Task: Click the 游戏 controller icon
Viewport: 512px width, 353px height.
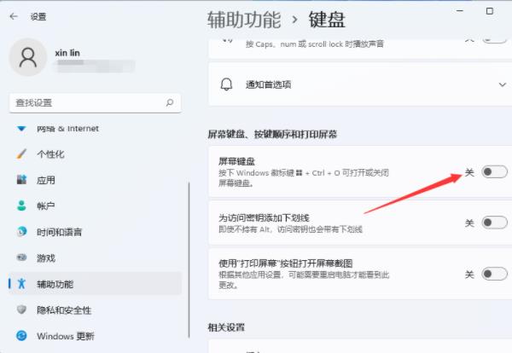Action: click(x=21, y=258)
